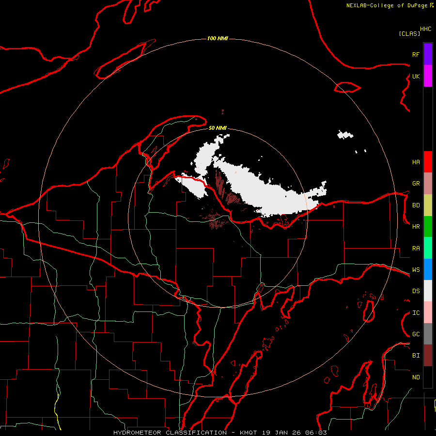Click the RF legend label

(x=416, y=54)
